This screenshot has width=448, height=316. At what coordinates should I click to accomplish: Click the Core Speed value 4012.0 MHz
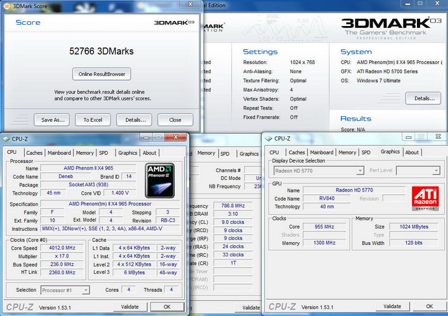pos(62,248)
